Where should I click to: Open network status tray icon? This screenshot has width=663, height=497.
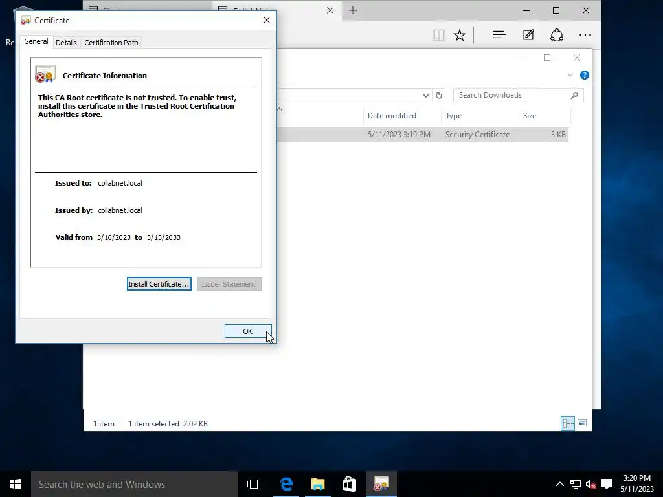[x=575, y=484]
